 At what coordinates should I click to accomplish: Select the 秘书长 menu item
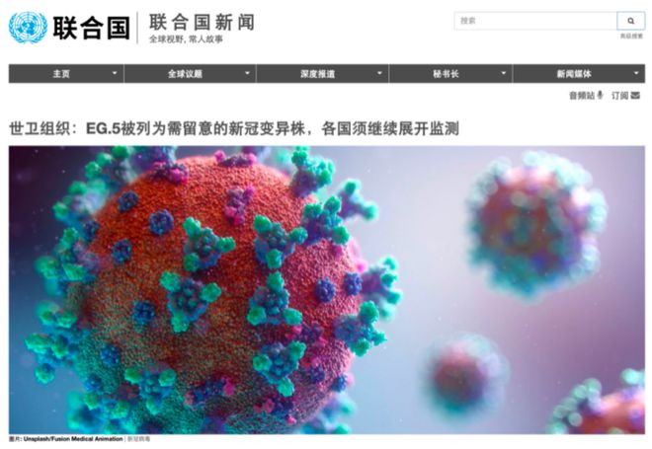tap(446, 74)
